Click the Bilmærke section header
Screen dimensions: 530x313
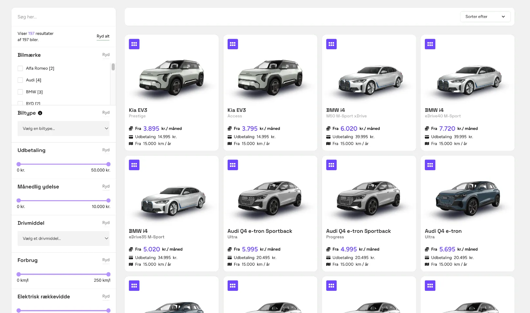[29, 55]
